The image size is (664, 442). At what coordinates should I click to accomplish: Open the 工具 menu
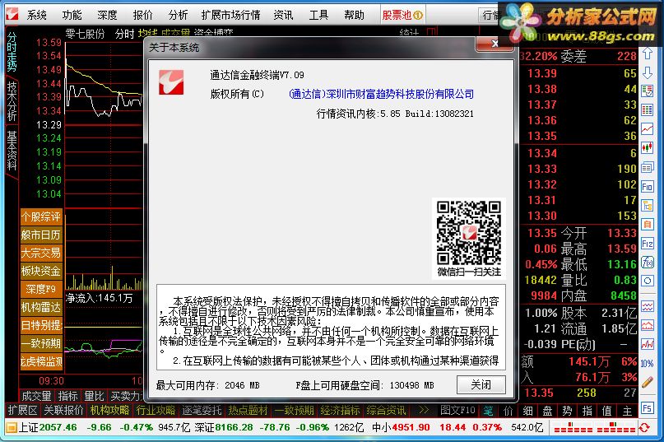pos(318,16)
